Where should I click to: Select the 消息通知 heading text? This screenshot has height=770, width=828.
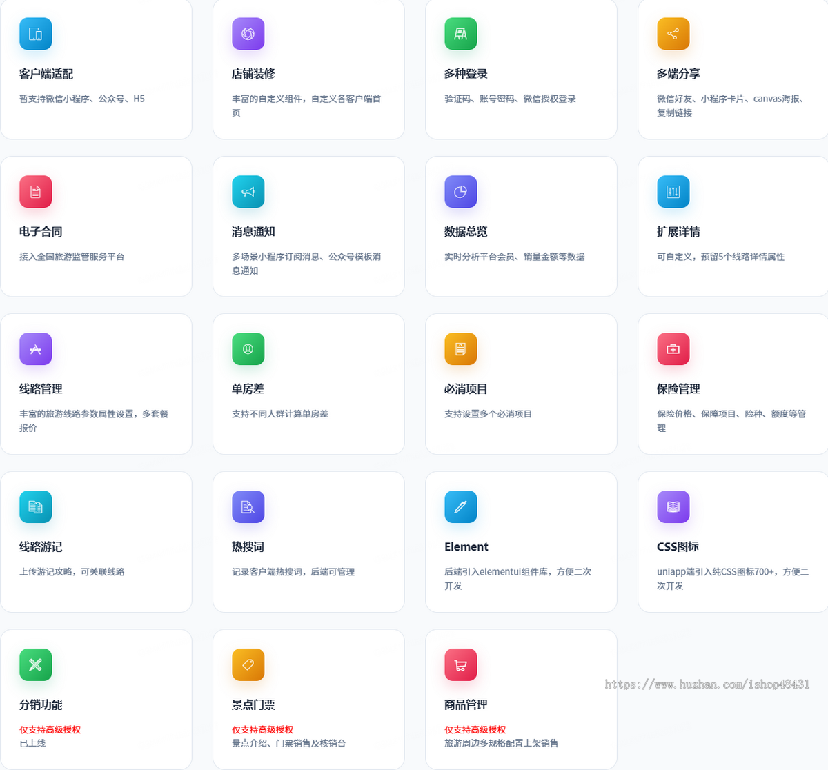[253, 232]
